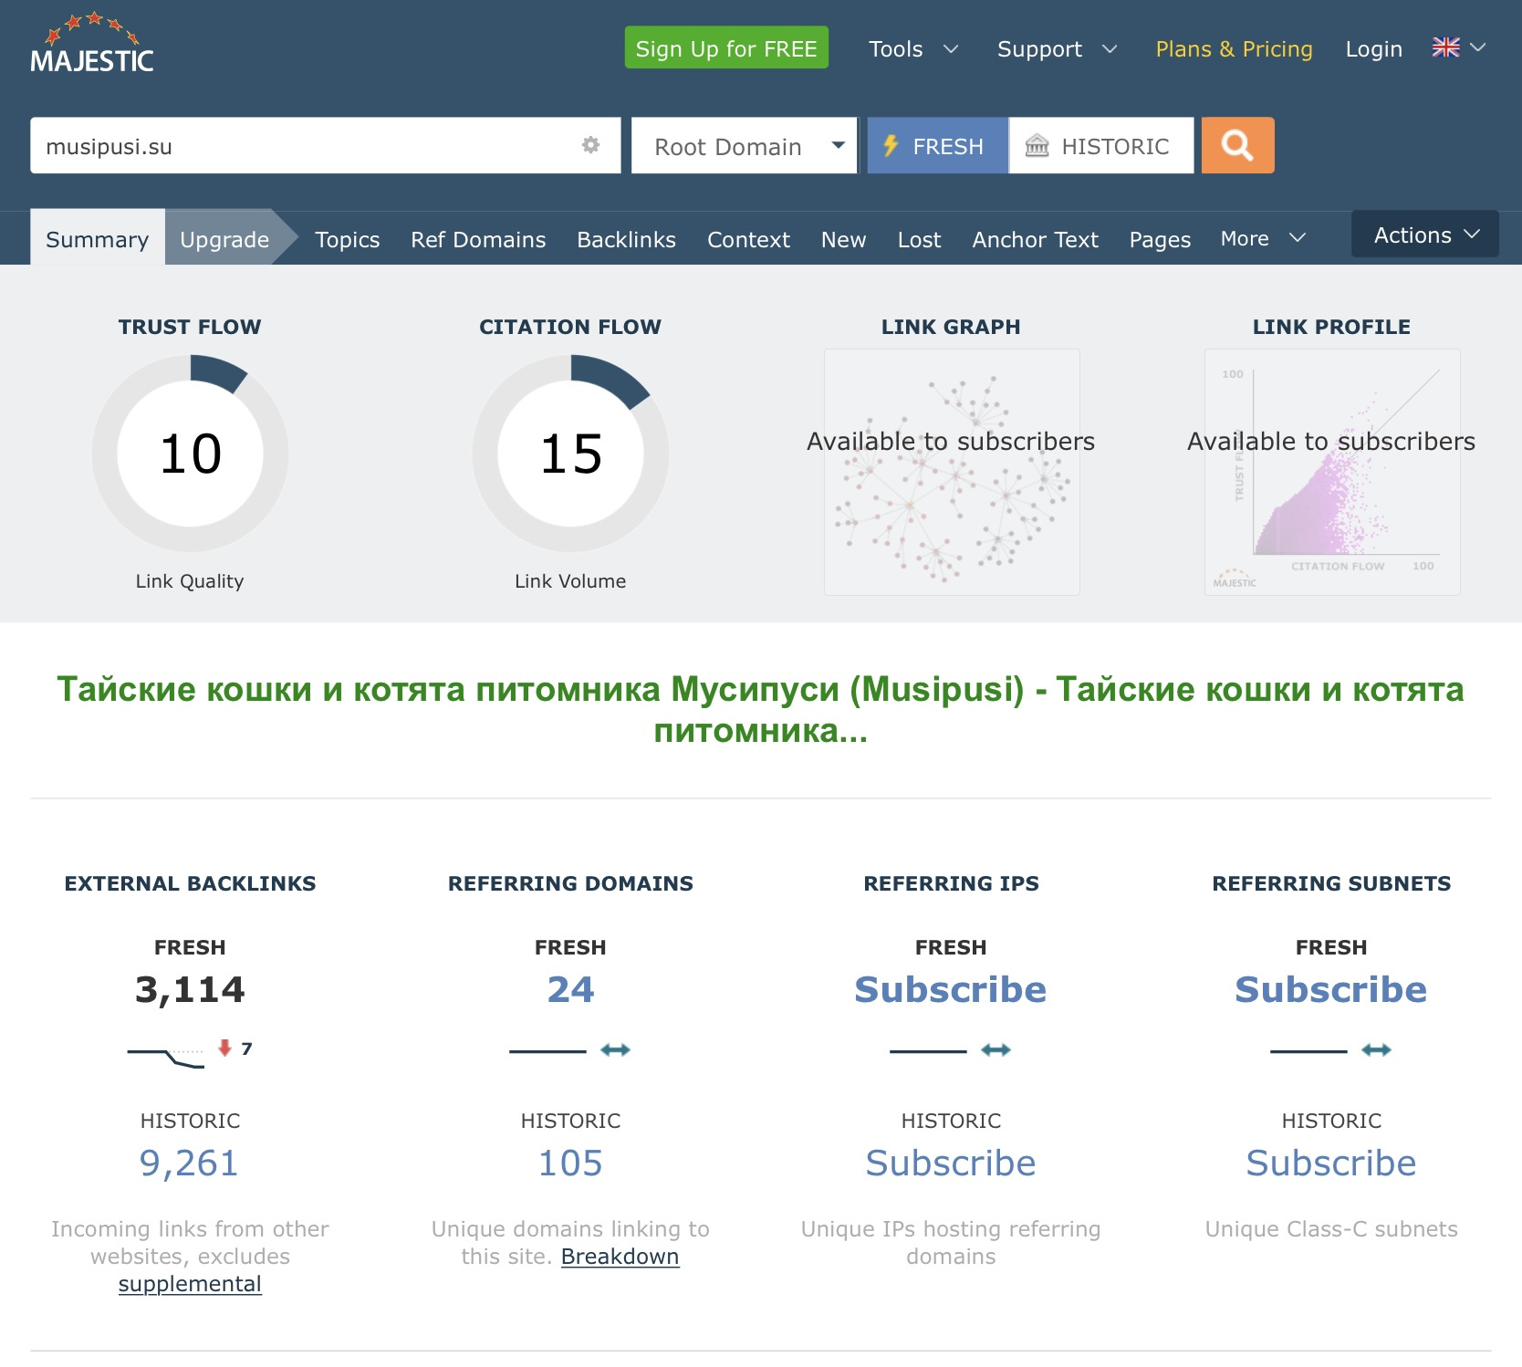Click the green site title heading

[x=761, y=709]
